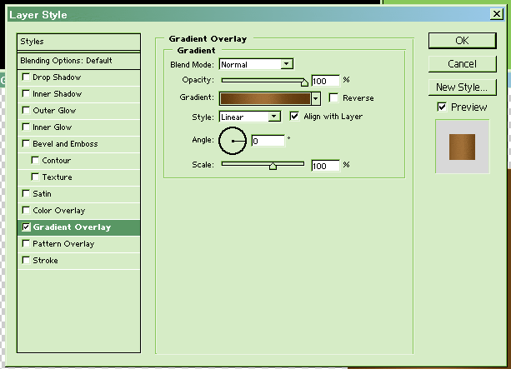The width and height of the screenshot is (511, 369).
Task: Click the New Style button
Action: click(x=462, y=87)
